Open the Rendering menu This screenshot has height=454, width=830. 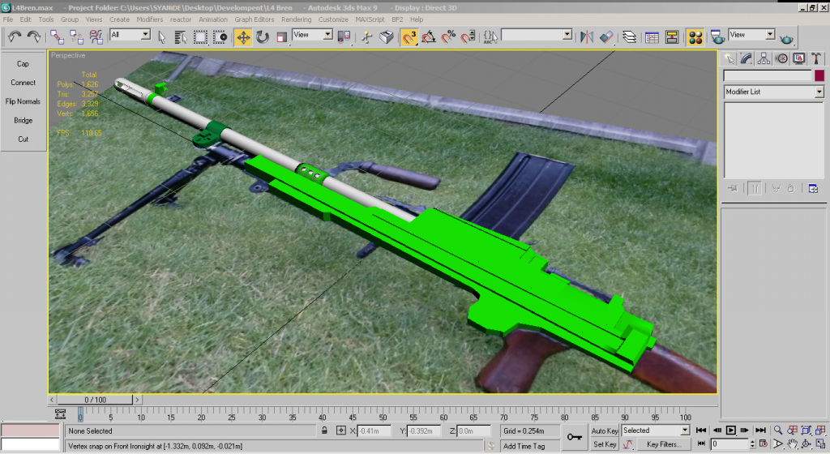click(x=296, y=19)
